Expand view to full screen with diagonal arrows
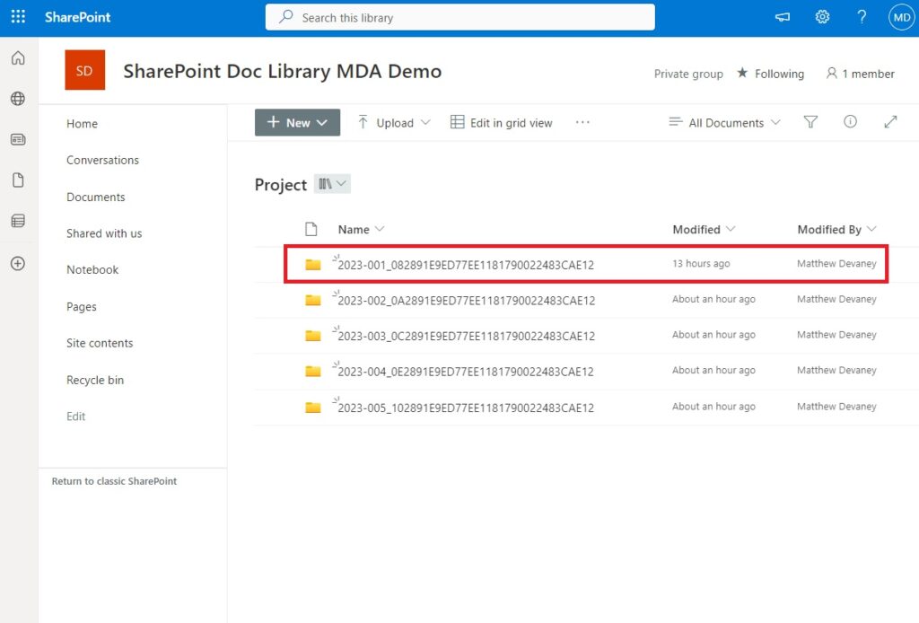This screenshot has width=919, height=623. pos(890,122)
